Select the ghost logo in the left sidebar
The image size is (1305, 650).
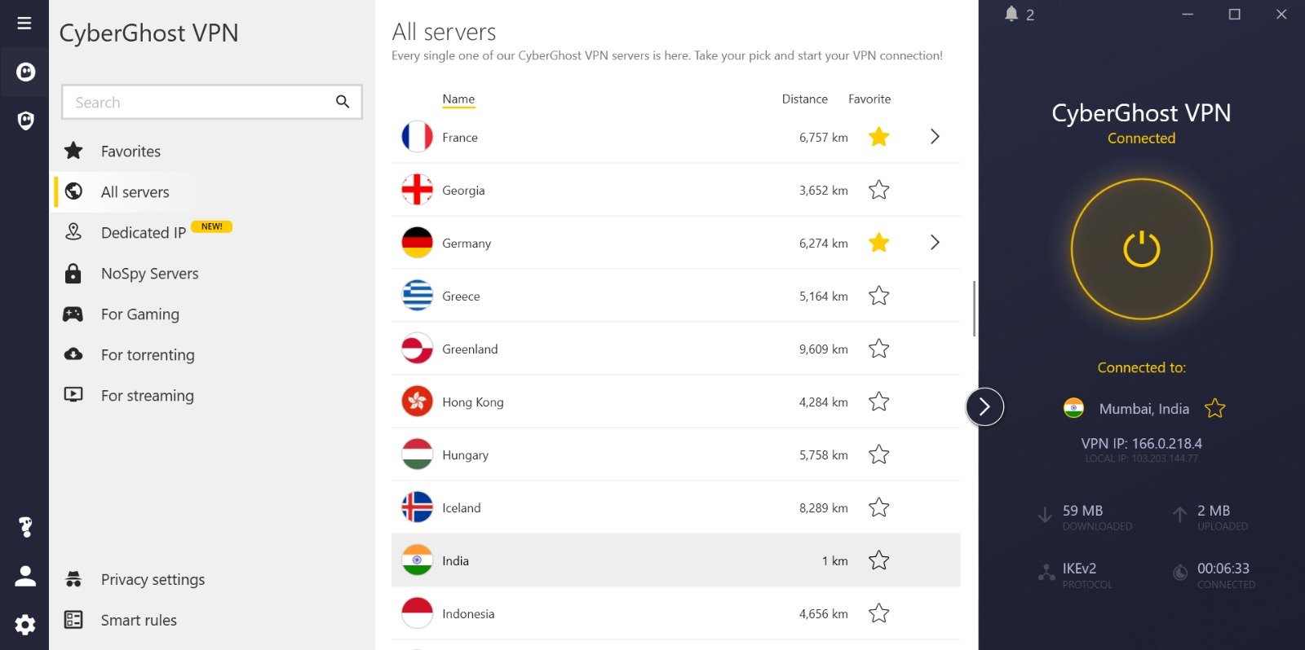(24, 72)
